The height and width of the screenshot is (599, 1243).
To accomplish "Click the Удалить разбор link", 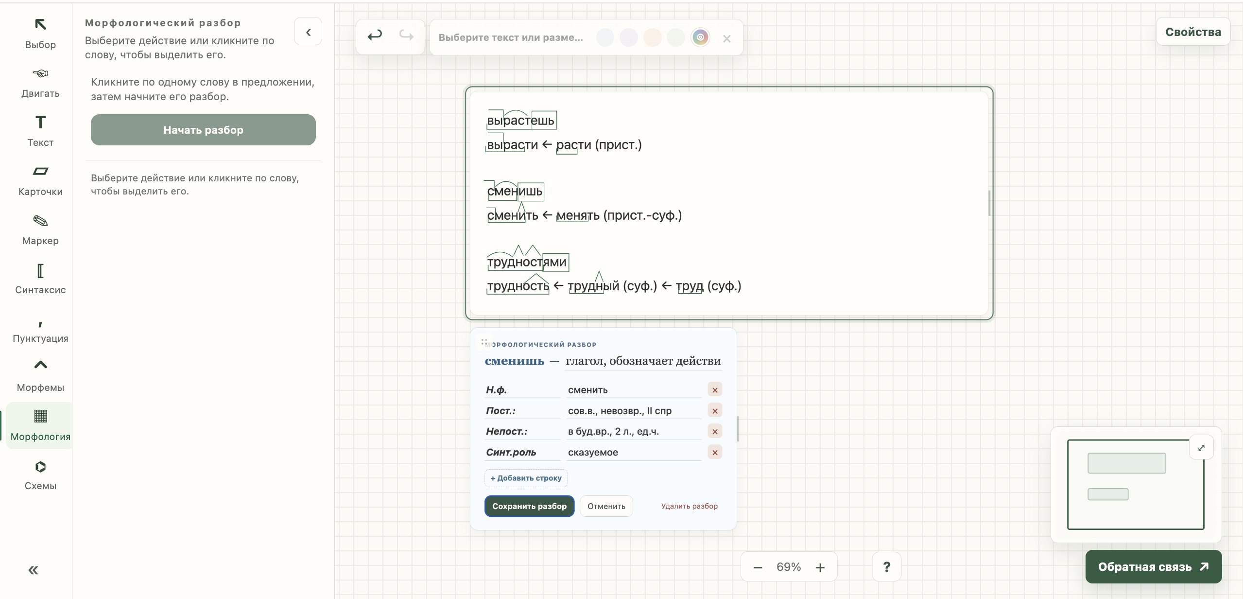I will [x=689, y=506].
